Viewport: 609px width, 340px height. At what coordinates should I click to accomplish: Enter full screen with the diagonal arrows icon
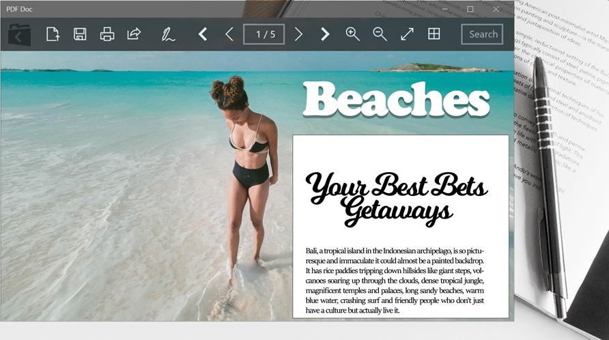point(407,34)
